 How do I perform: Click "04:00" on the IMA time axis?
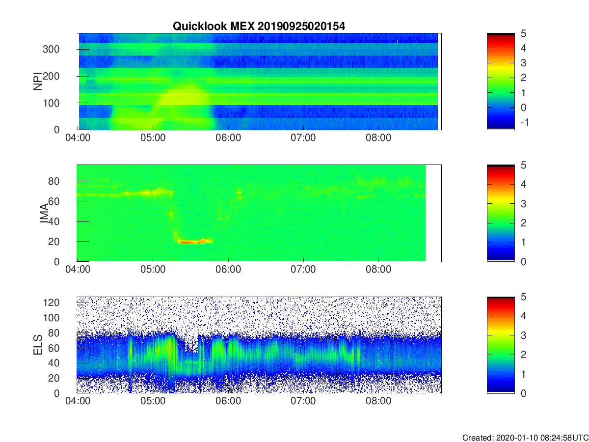click(x=78, y=269)
